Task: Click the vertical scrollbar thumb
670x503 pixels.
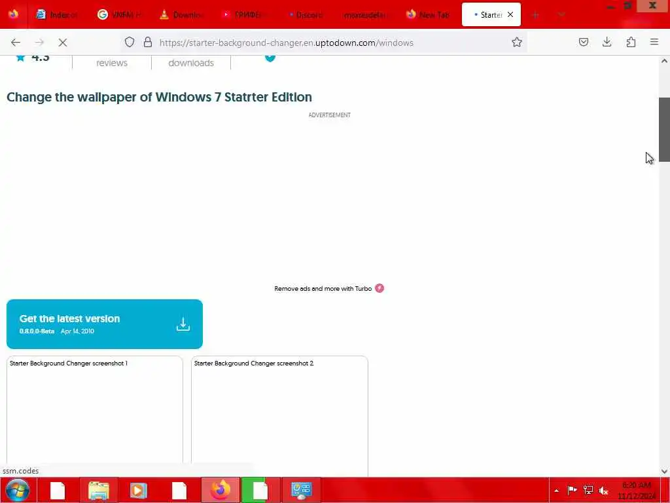Action: (664, 130)
